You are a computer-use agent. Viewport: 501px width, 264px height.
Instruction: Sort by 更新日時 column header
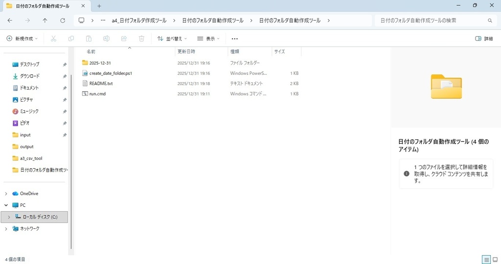[x=186, y=51]
